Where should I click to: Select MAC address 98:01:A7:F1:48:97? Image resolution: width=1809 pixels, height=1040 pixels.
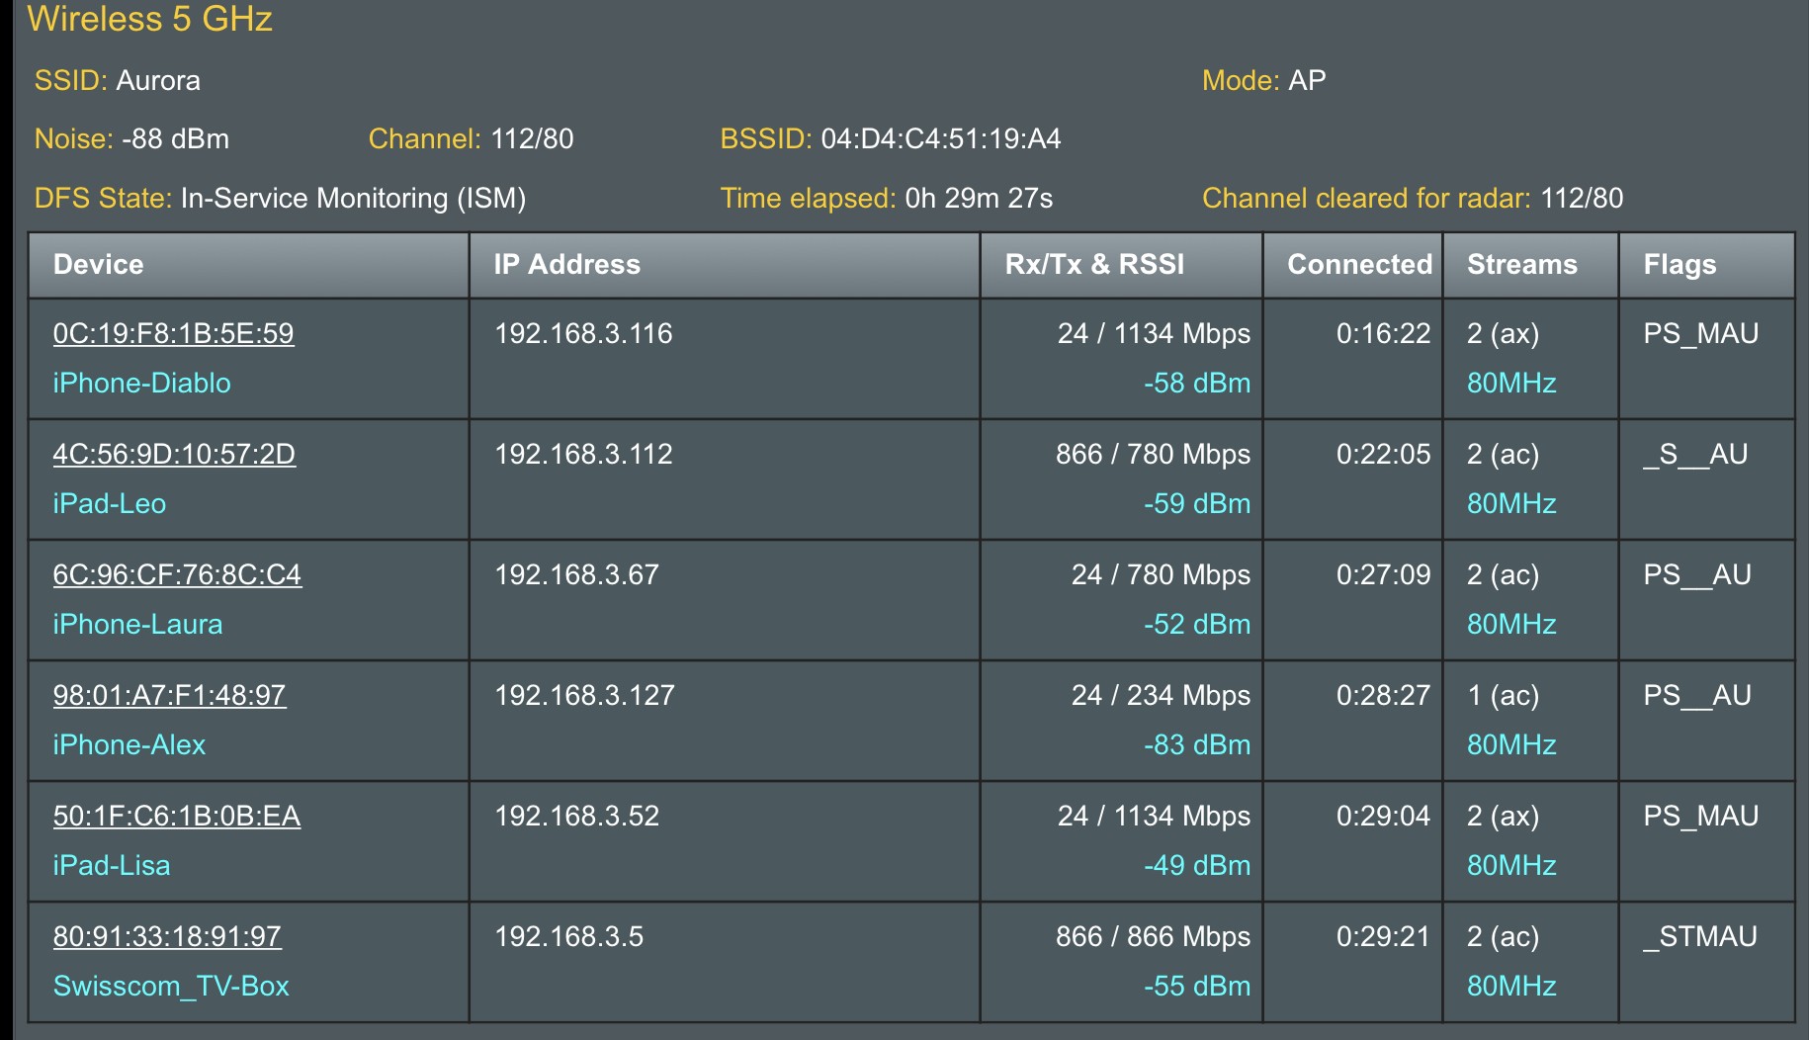pyautogui.click(x=169, y=695)
